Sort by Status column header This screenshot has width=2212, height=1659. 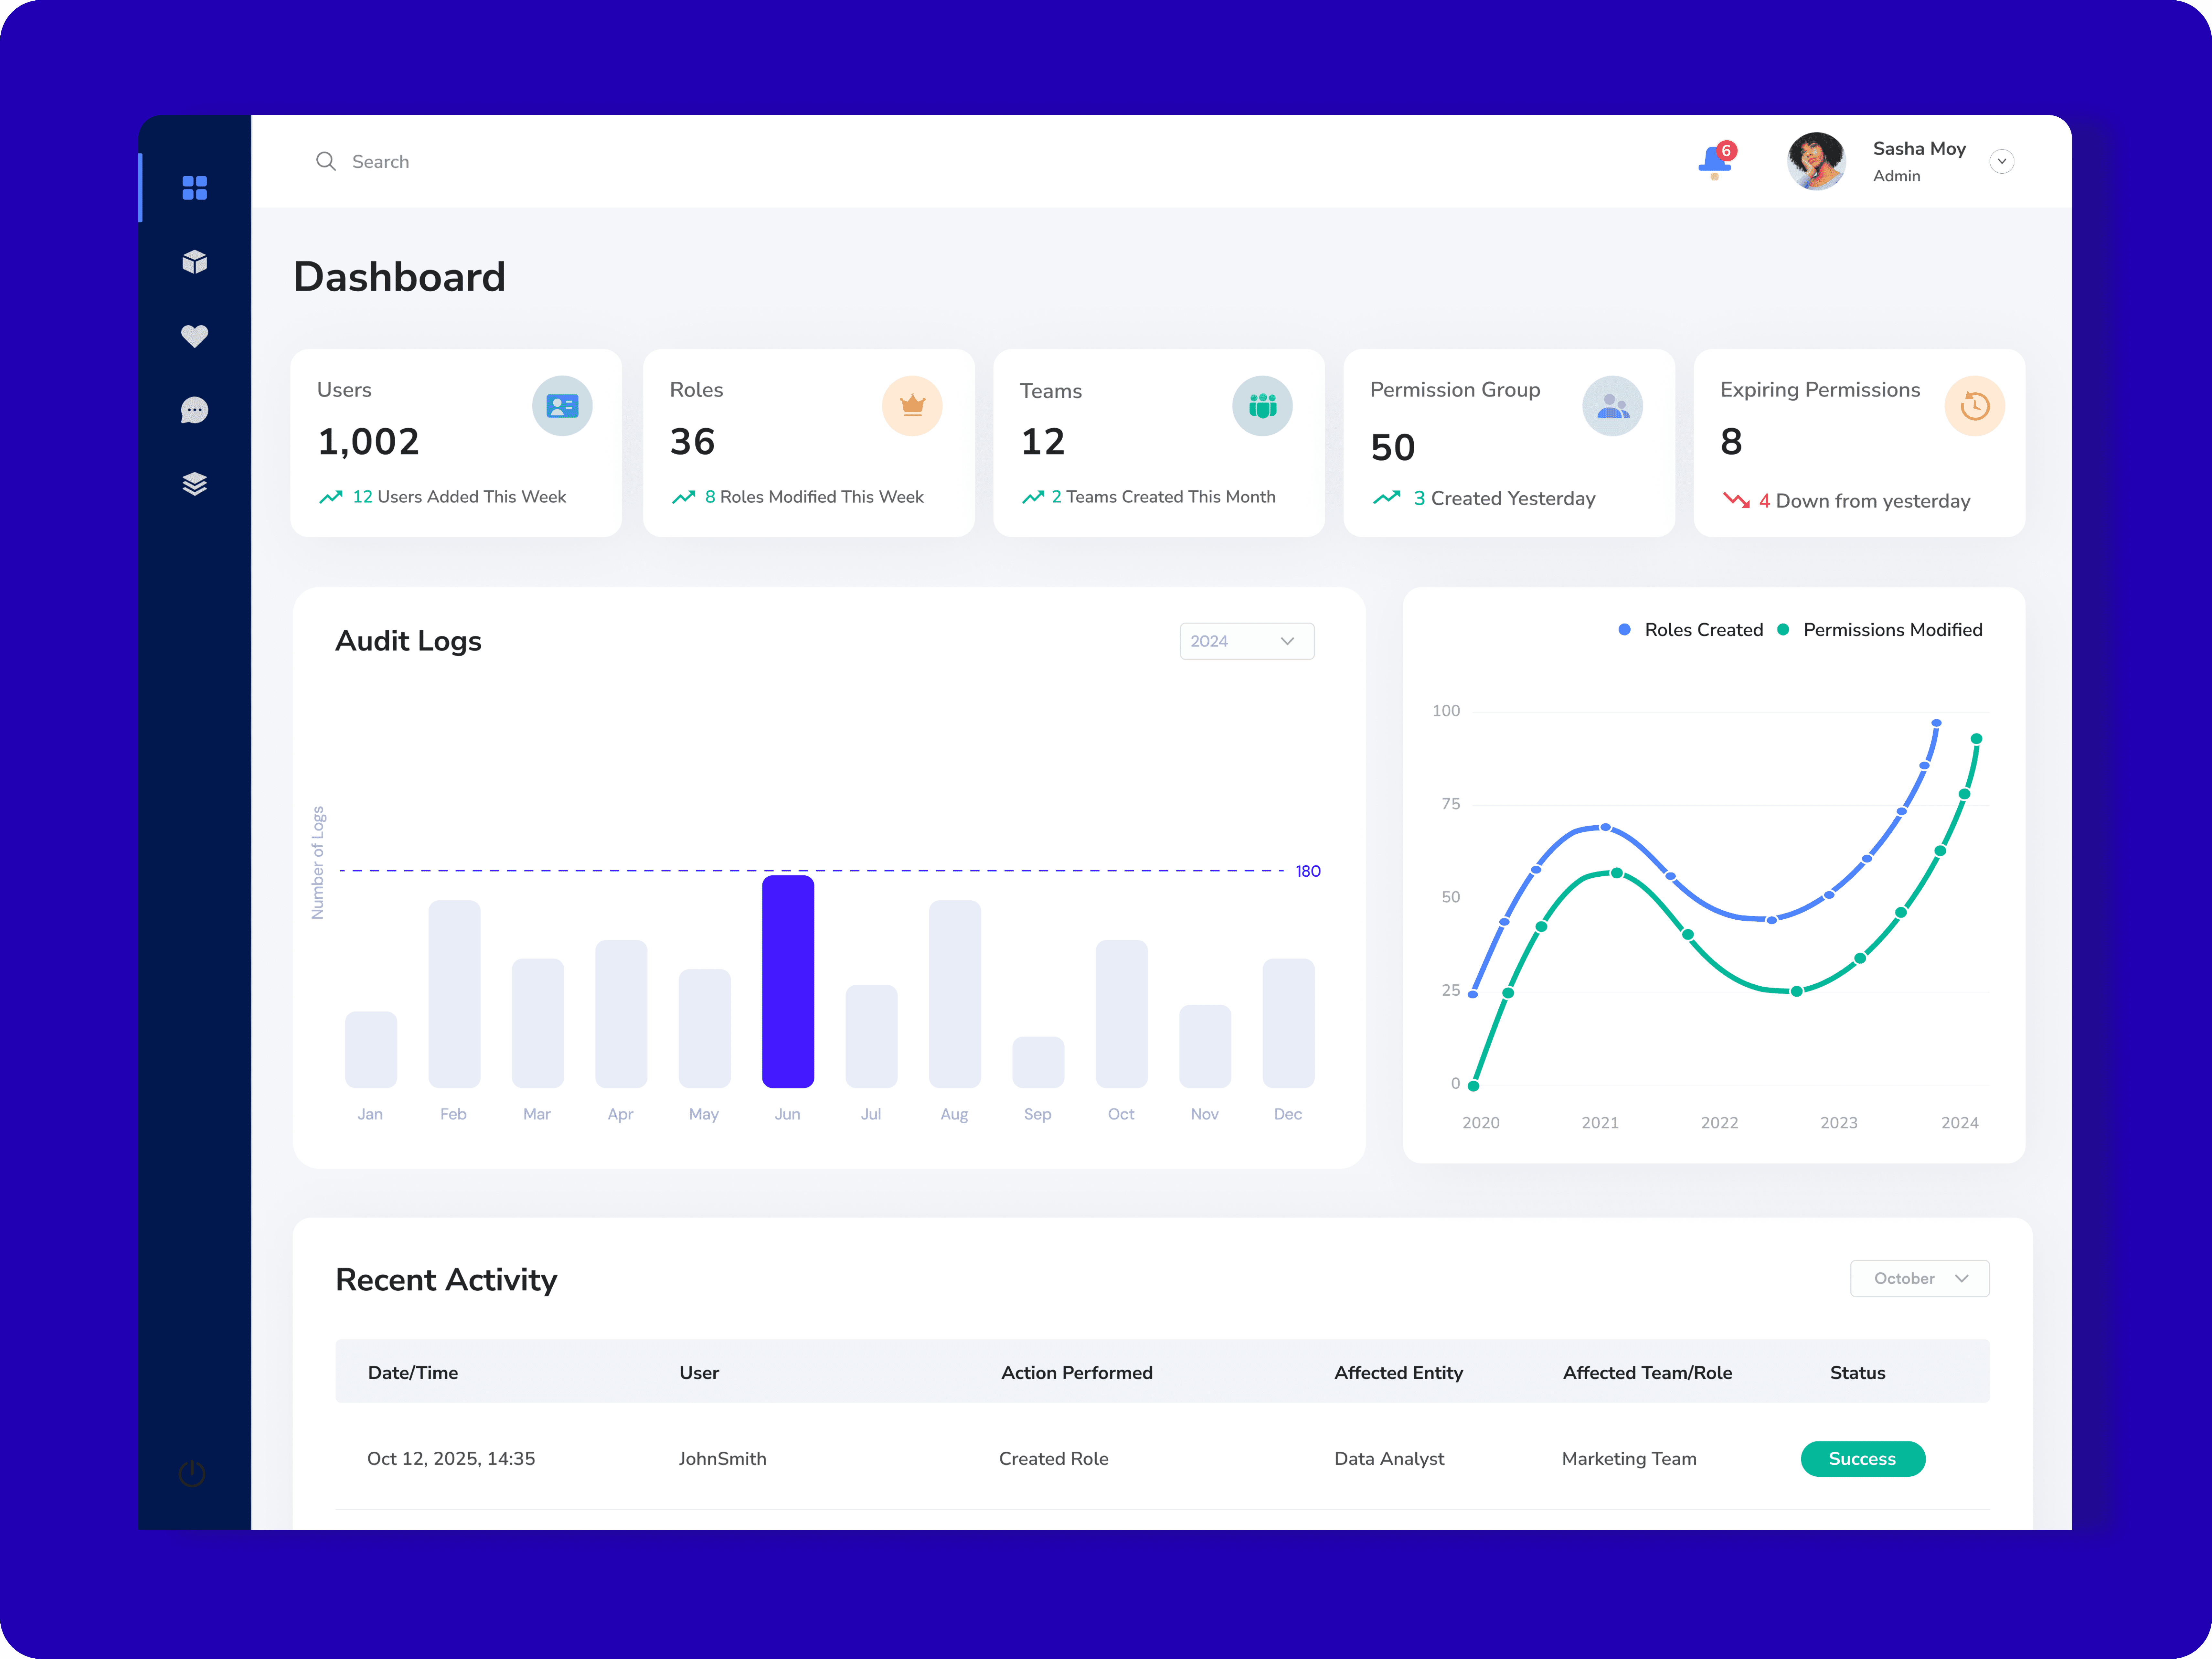point(1858,1373)
